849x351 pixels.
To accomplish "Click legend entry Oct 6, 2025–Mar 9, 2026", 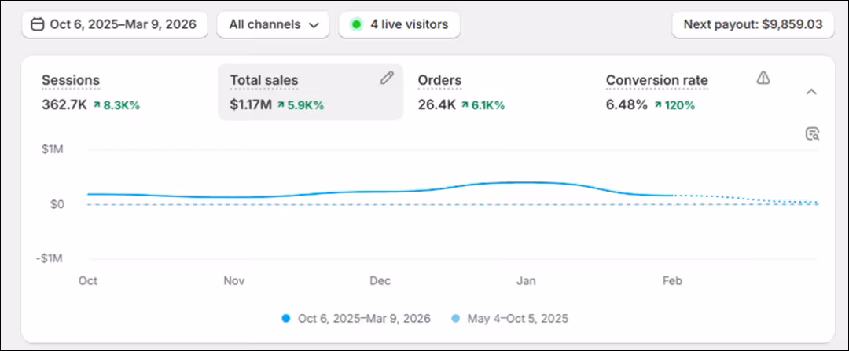I will pyautogui.click(x=357, y=319).
